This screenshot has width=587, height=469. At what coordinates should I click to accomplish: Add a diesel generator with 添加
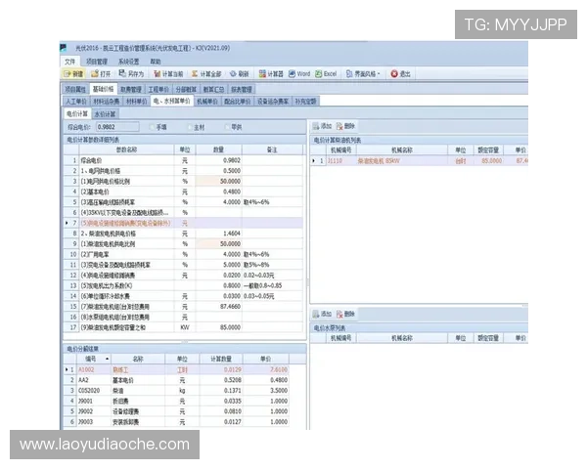point(322,126)
